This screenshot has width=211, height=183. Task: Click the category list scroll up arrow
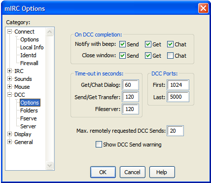click(50, 32)
